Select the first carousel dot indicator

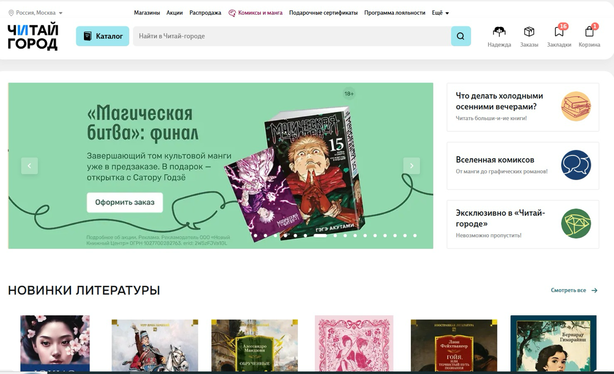pos(255,236)
